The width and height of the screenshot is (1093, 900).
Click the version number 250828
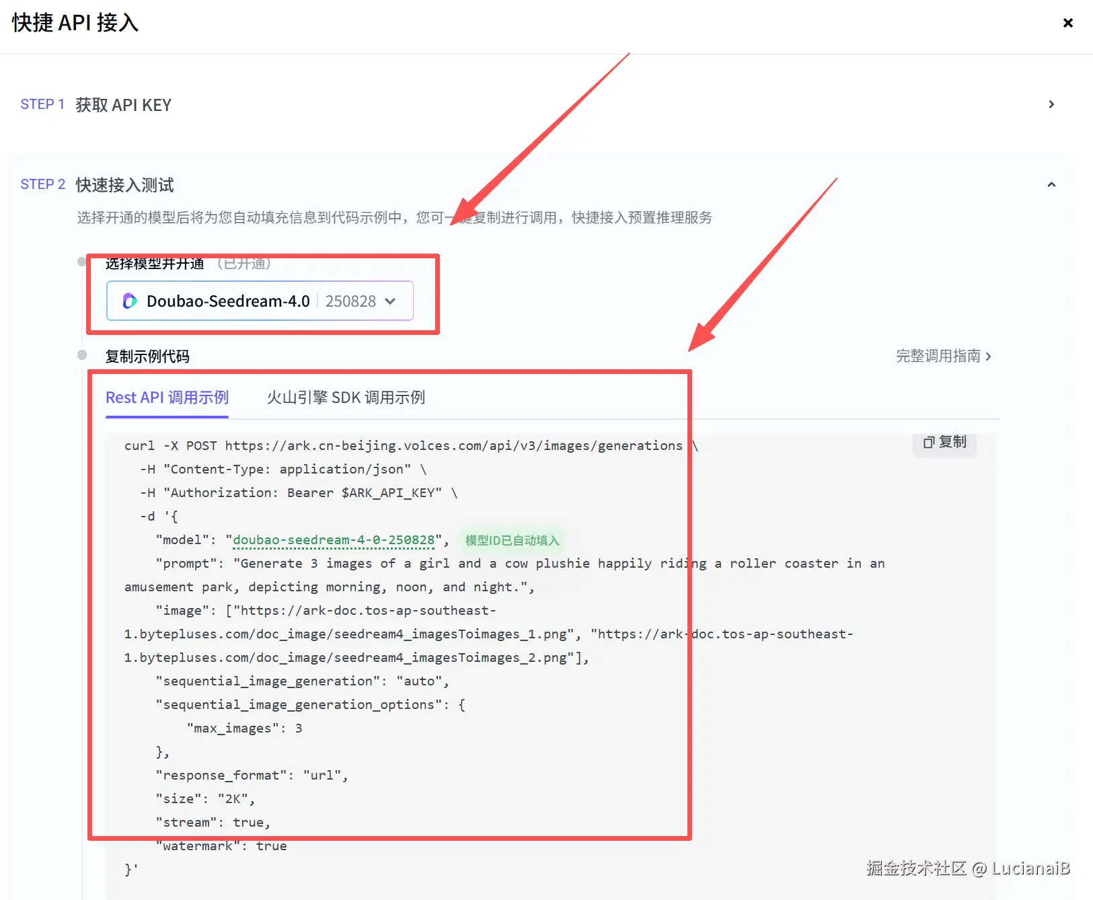(350, 301)
